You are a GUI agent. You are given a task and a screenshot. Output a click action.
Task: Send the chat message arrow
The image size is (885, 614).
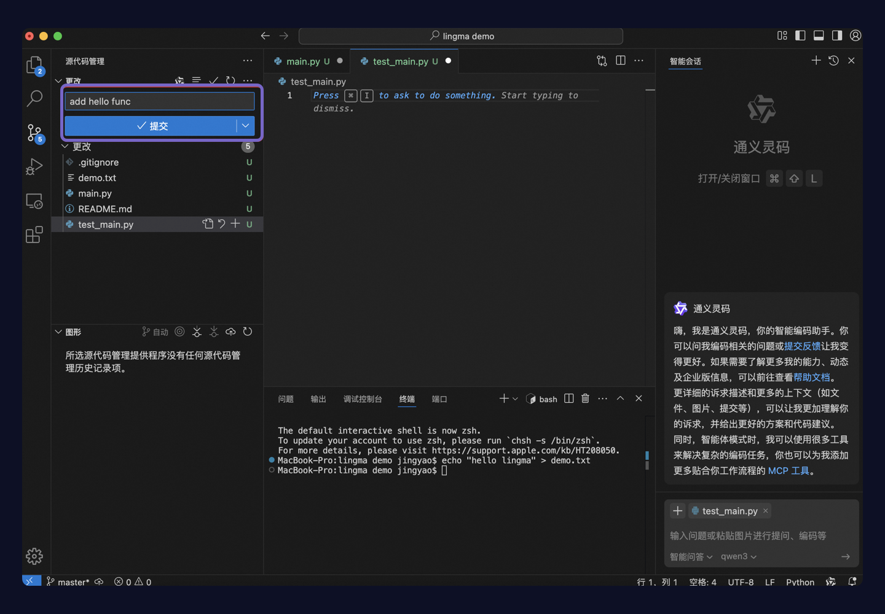pyautogui.click(x=846, y=556)
